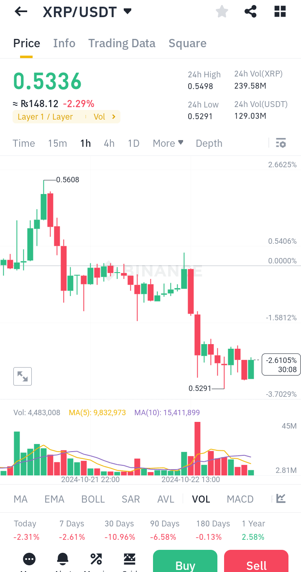The height and width of the screenshot is (572, 301).
Task: Open indicator settings chart icon
Action: click(281, 498)
